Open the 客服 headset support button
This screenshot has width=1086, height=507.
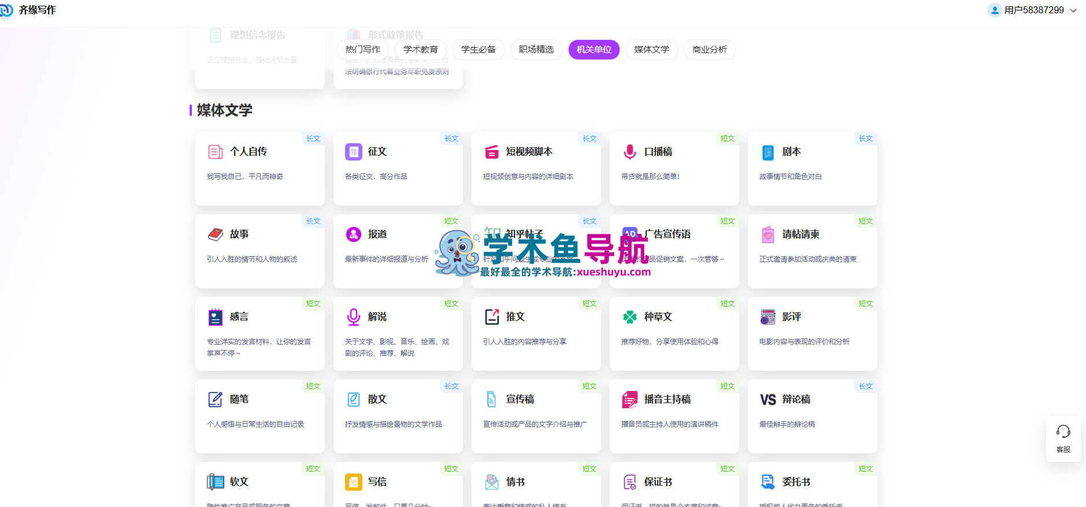click(x=1063, y=439)
